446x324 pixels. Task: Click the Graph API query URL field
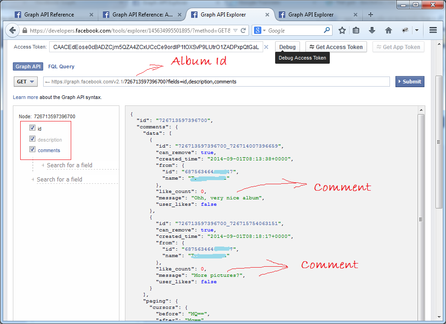tap(216, 82)
